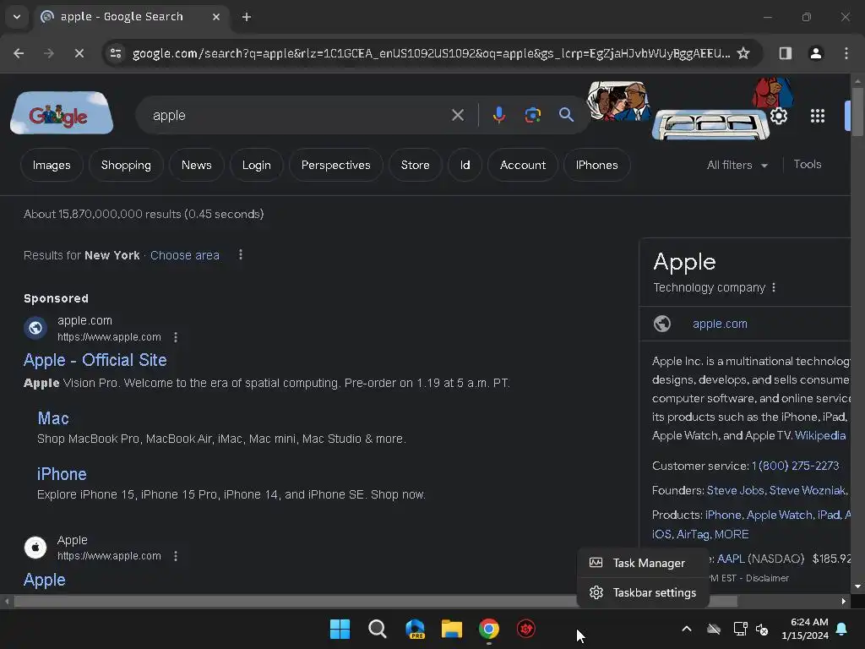The width and height of the screenshot is (865, 649).
Task: Open Steve Jobs founder link
Action: point(736,491)
